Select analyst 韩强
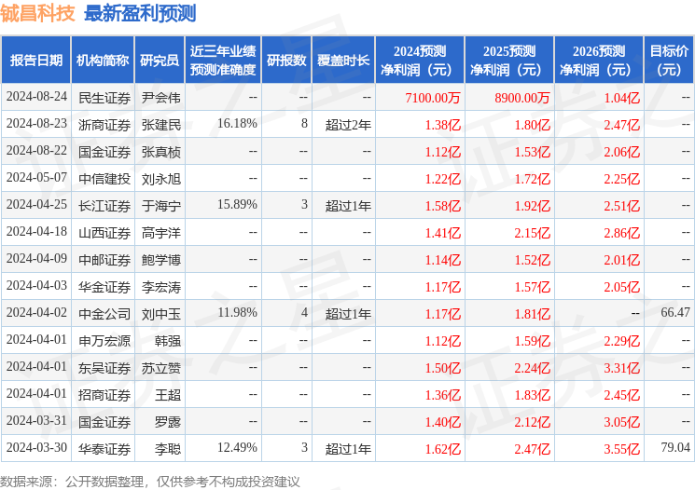 [168, 340]
